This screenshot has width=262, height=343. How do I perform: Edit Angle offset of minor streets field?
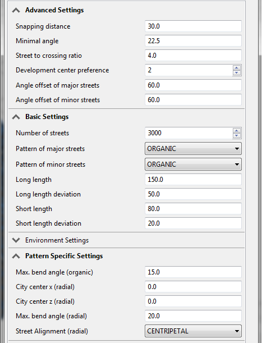click(193, 100)
